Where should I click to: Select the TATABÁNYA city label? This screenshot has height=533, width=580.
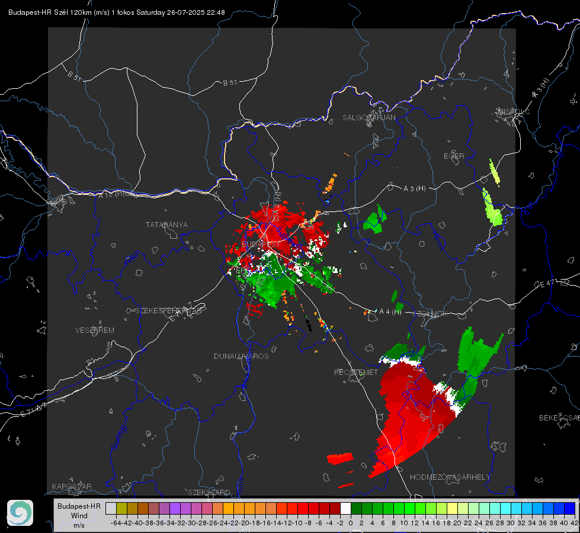tap(166, 224)
